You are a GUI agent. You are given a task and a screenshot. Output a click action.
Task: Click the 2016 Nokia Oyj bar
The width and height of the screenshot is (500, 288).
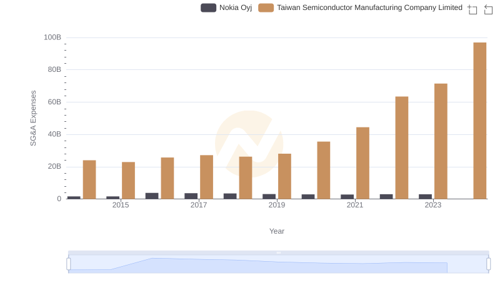(x=152, y=196)
